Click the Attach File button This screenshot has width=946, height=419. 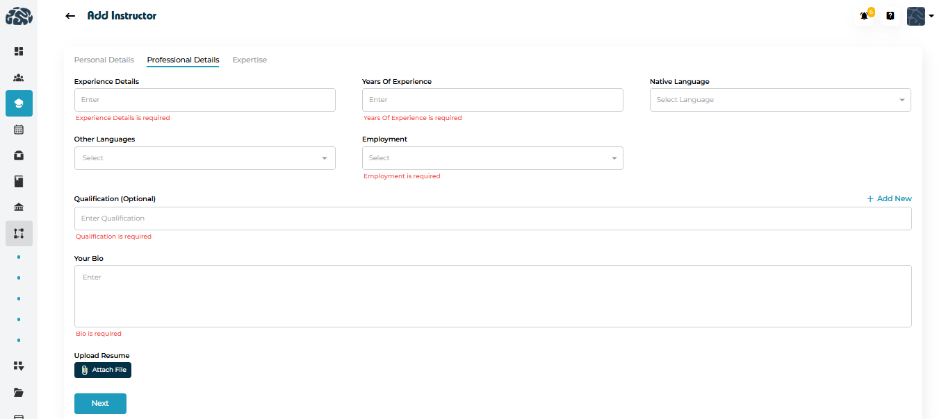click(x=103, y=370)
